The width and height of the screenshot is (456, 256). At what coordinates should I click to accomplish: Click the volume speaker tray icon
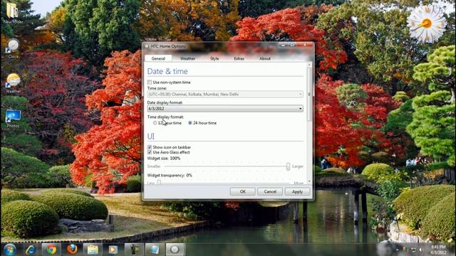[x=421, y=250]
